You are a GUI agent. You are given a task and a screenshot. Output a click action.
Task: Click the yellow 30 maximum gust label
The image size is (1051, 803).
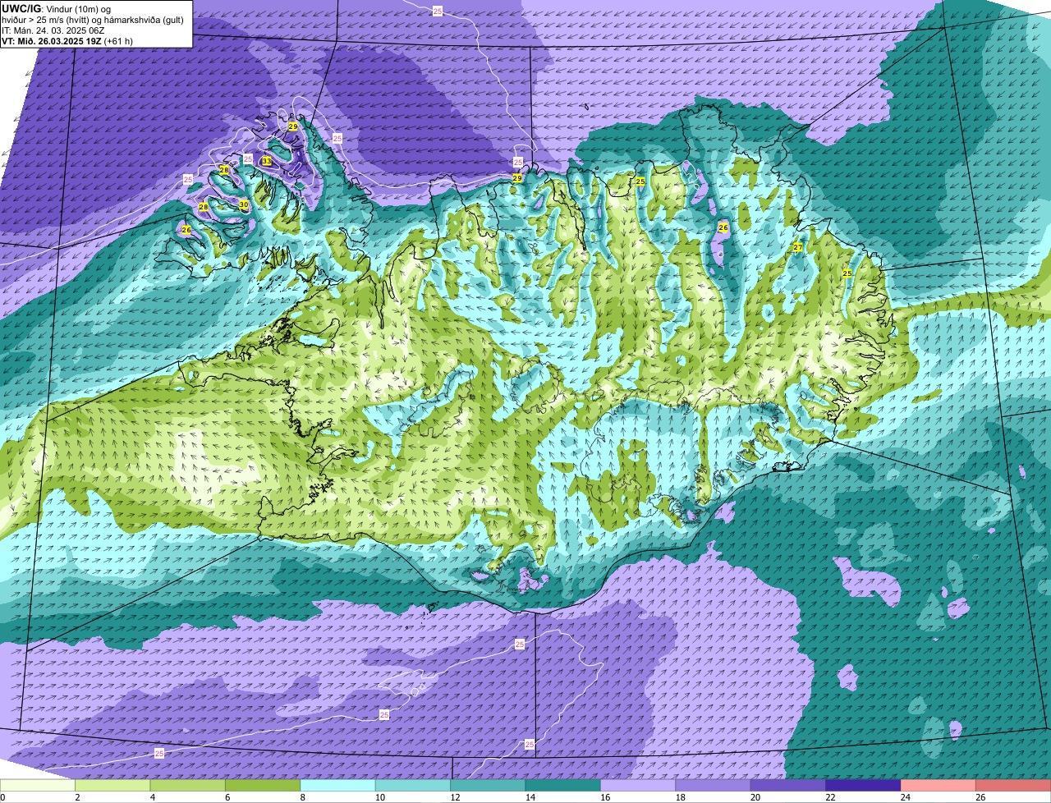point(243,204)
